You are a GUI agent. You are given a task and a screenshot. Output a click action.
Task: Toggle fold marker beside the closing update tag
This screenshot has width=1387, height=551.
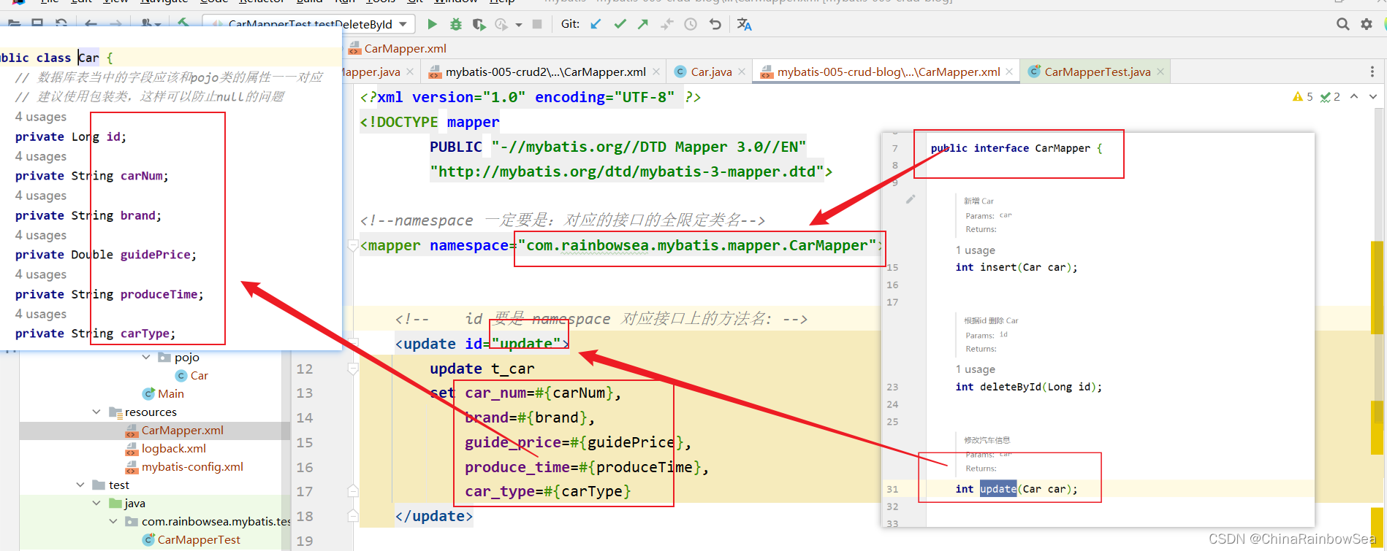[x=353, y=516]
